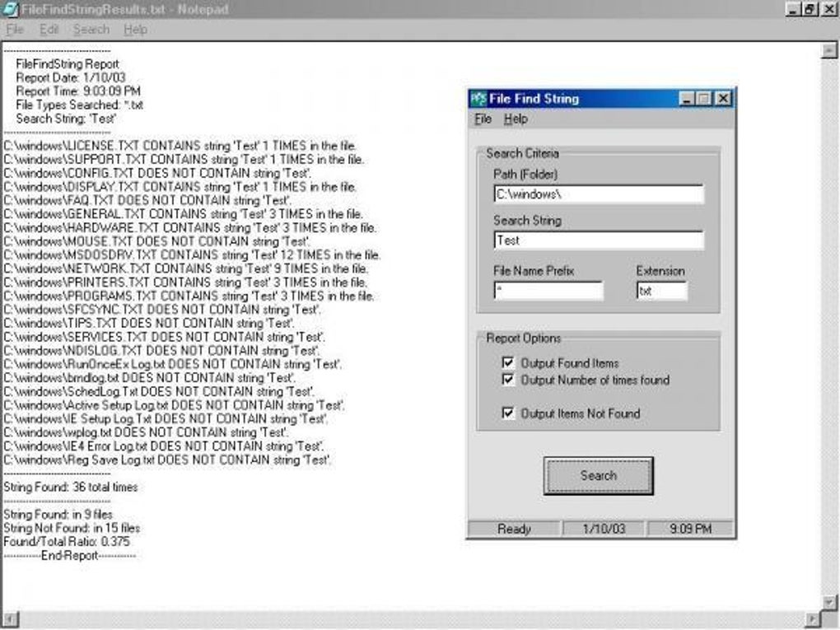Click the Extension field containing txt
This screenshot has width=840, height=630.
point(662,291)
